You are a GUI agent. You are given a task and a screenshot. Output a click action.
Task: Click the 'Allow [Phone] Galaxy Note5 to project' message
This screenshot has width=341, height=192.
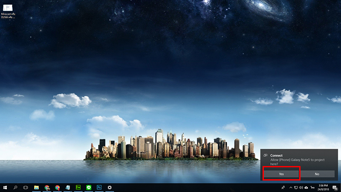[x=297, y=162]
